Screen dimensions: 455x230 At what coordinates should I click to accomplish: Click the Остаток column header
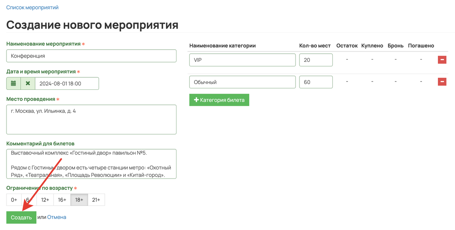pyautogui.click(x=347, y=45)
